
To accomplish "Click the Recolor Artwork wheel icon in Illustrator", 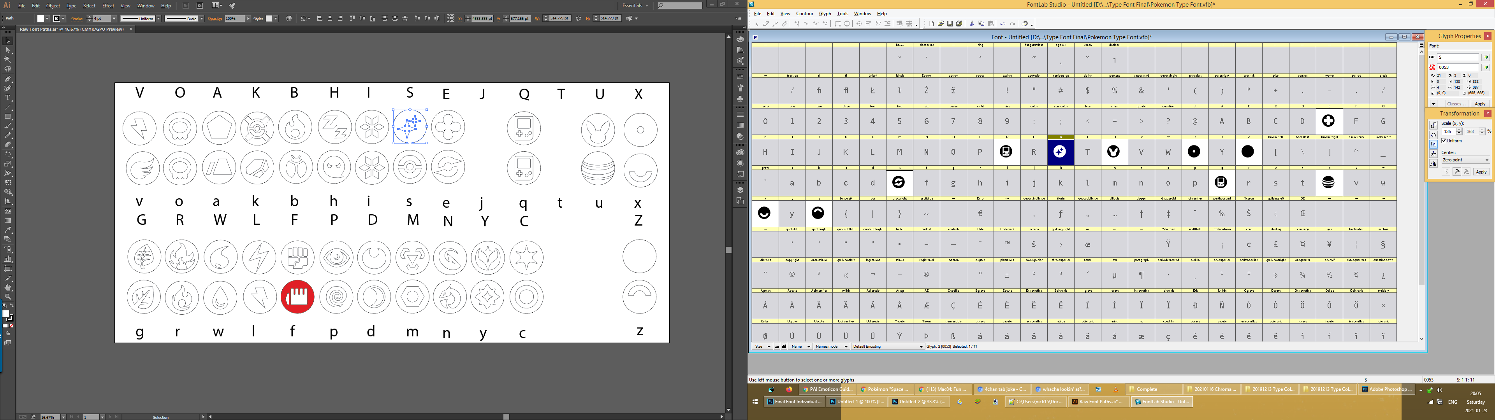I will (x=289, y=19).
